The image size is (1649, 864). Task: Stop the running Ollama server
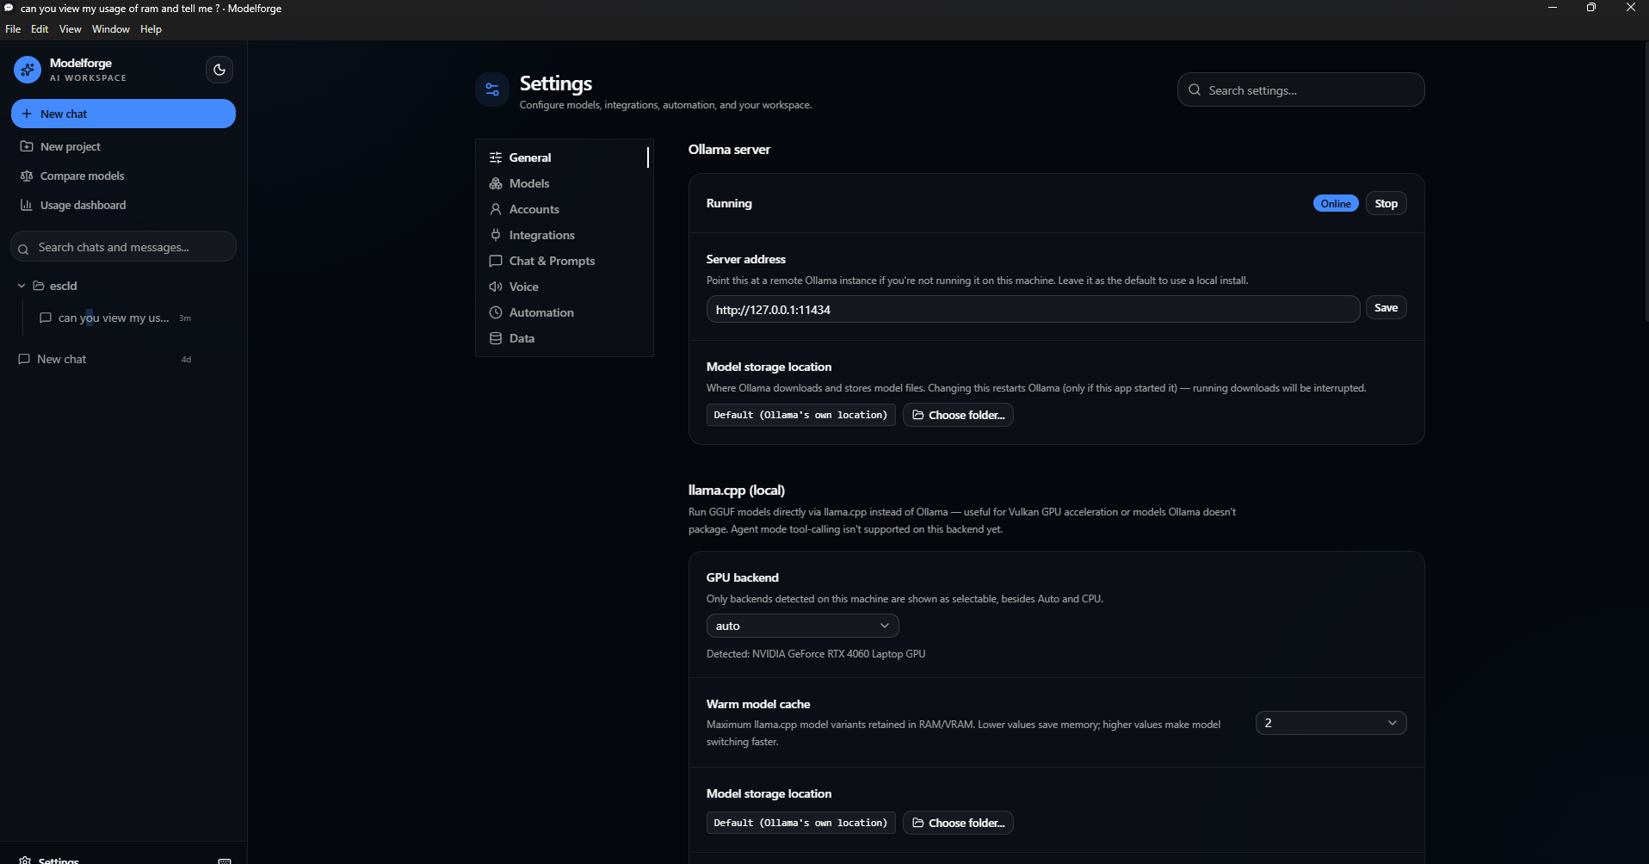pos(1386,203)
